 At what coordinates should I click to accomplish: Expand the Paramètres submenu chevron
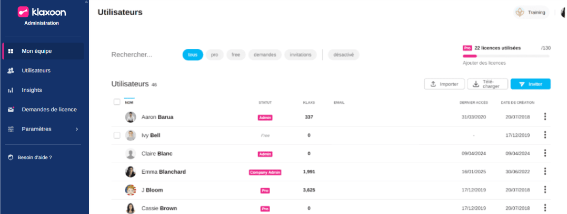(x=77, y=129)
